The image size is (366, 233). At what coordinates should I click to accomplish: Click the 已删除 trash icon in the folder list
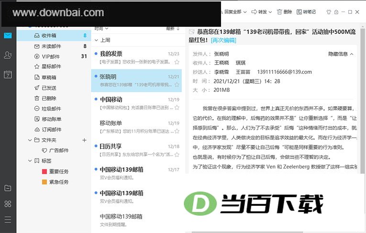pyautogui.click(x=37, y=98)
